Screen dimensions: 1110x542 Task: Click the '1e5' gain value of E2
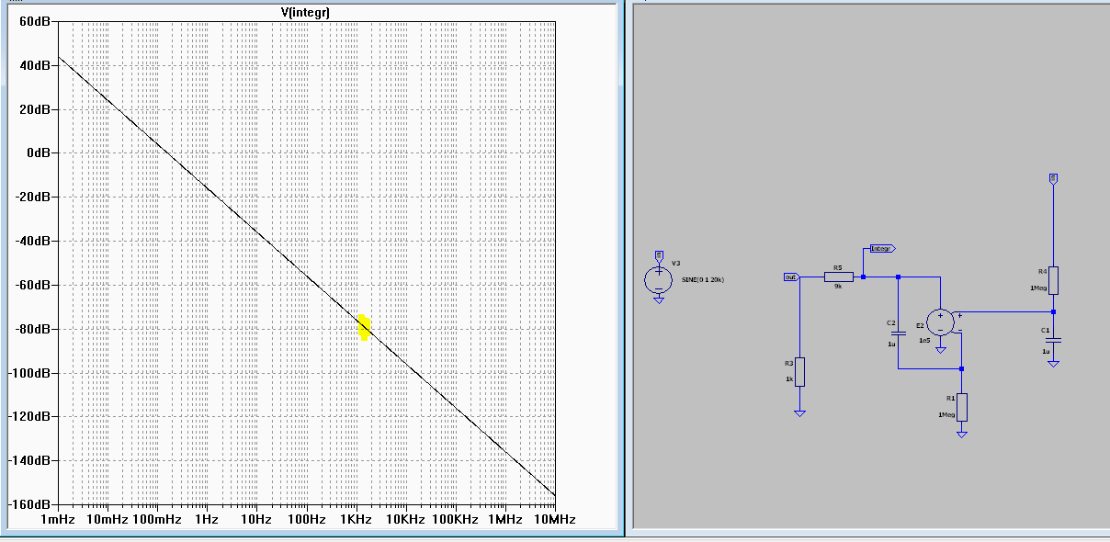[925, 340]
